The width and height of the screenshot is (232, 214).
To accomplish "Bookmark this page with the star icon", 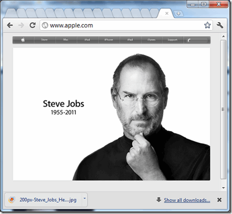I will 207,25.
